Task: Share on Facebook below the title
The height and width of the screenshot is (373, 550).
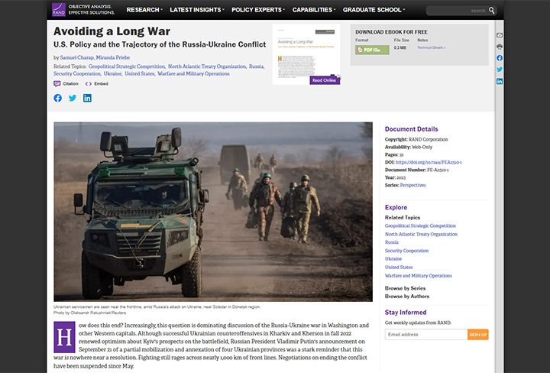Action: 57,98
